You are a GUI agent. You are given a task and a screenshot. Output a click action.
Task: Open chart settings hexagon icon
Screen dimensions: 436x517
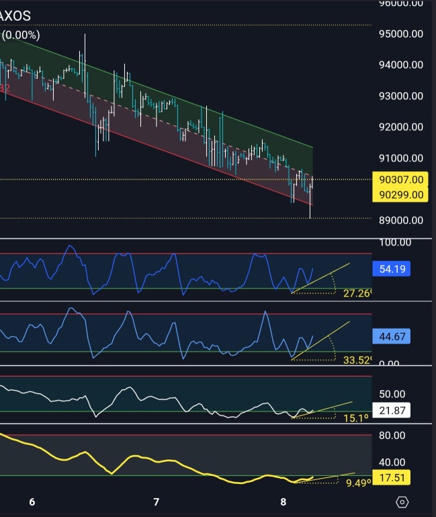402,502
